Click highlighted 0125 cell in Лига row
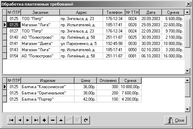Screen dimensions: 193x129 coord(14,25)
